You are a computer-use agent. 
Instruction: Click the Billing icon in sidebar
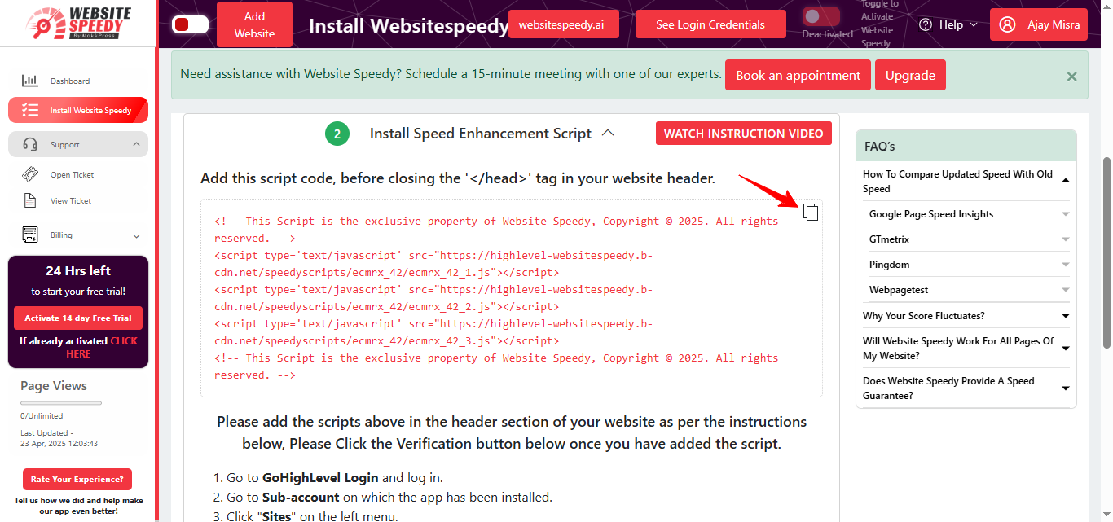[x=30, y=235]
